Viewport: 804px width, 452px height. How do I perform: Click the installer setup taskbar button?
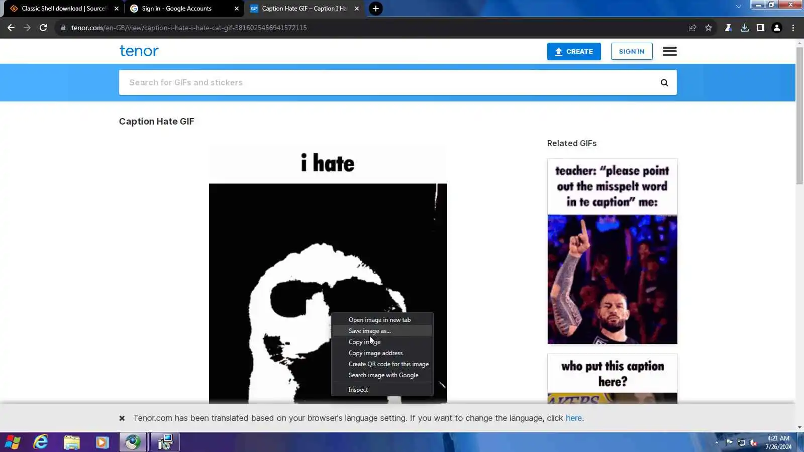(x=165, y=442)
